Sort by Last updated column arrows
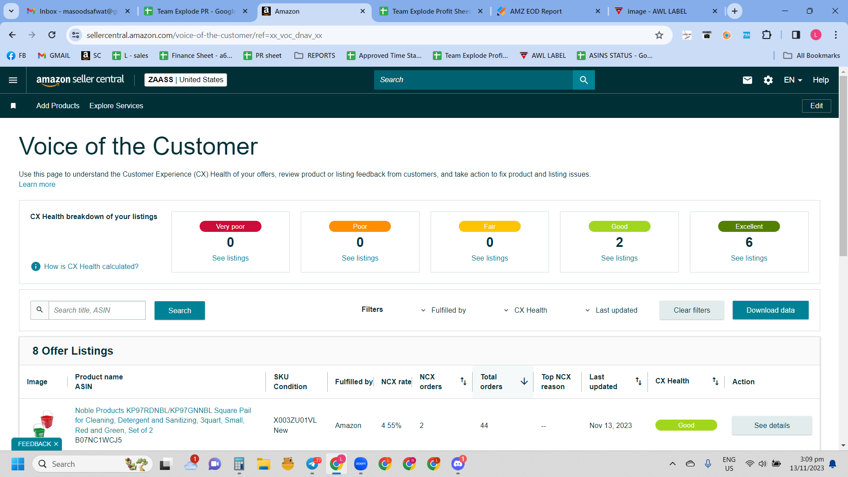Screen dimensions: 848x477 639,381
